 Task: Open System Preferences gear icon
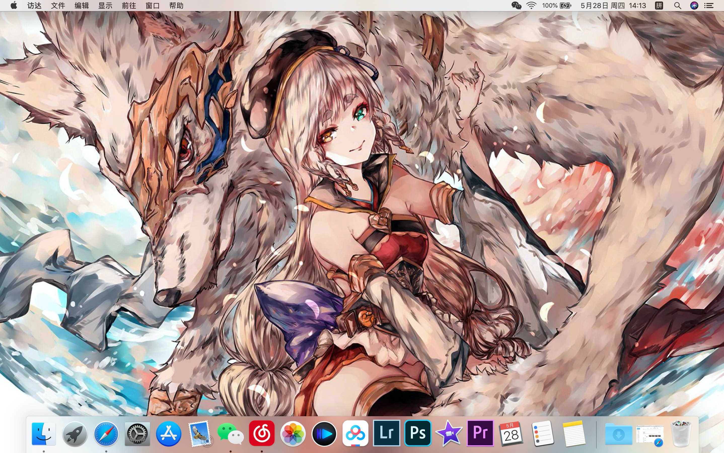[x=137, y=434]
